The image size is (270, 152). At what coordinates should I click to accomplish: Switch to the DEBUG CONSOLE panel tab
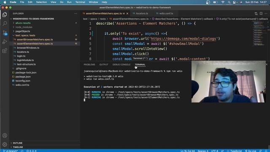121,65
